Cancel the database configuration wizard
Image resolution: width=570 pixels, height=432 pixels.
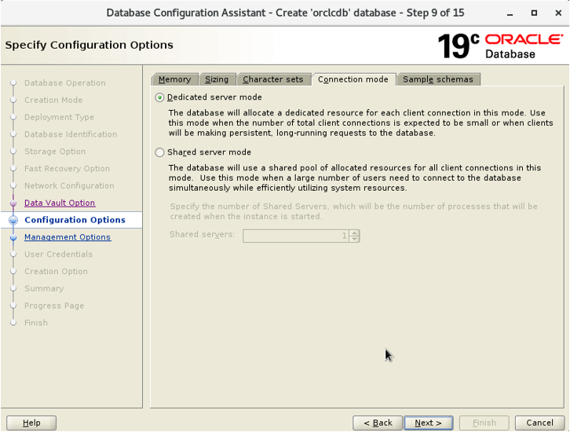click(540, 423)
